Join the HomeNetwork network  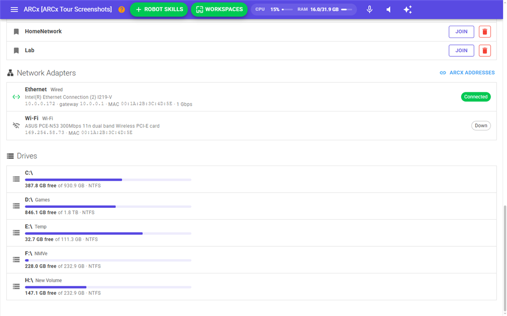[x=461, y=32]
